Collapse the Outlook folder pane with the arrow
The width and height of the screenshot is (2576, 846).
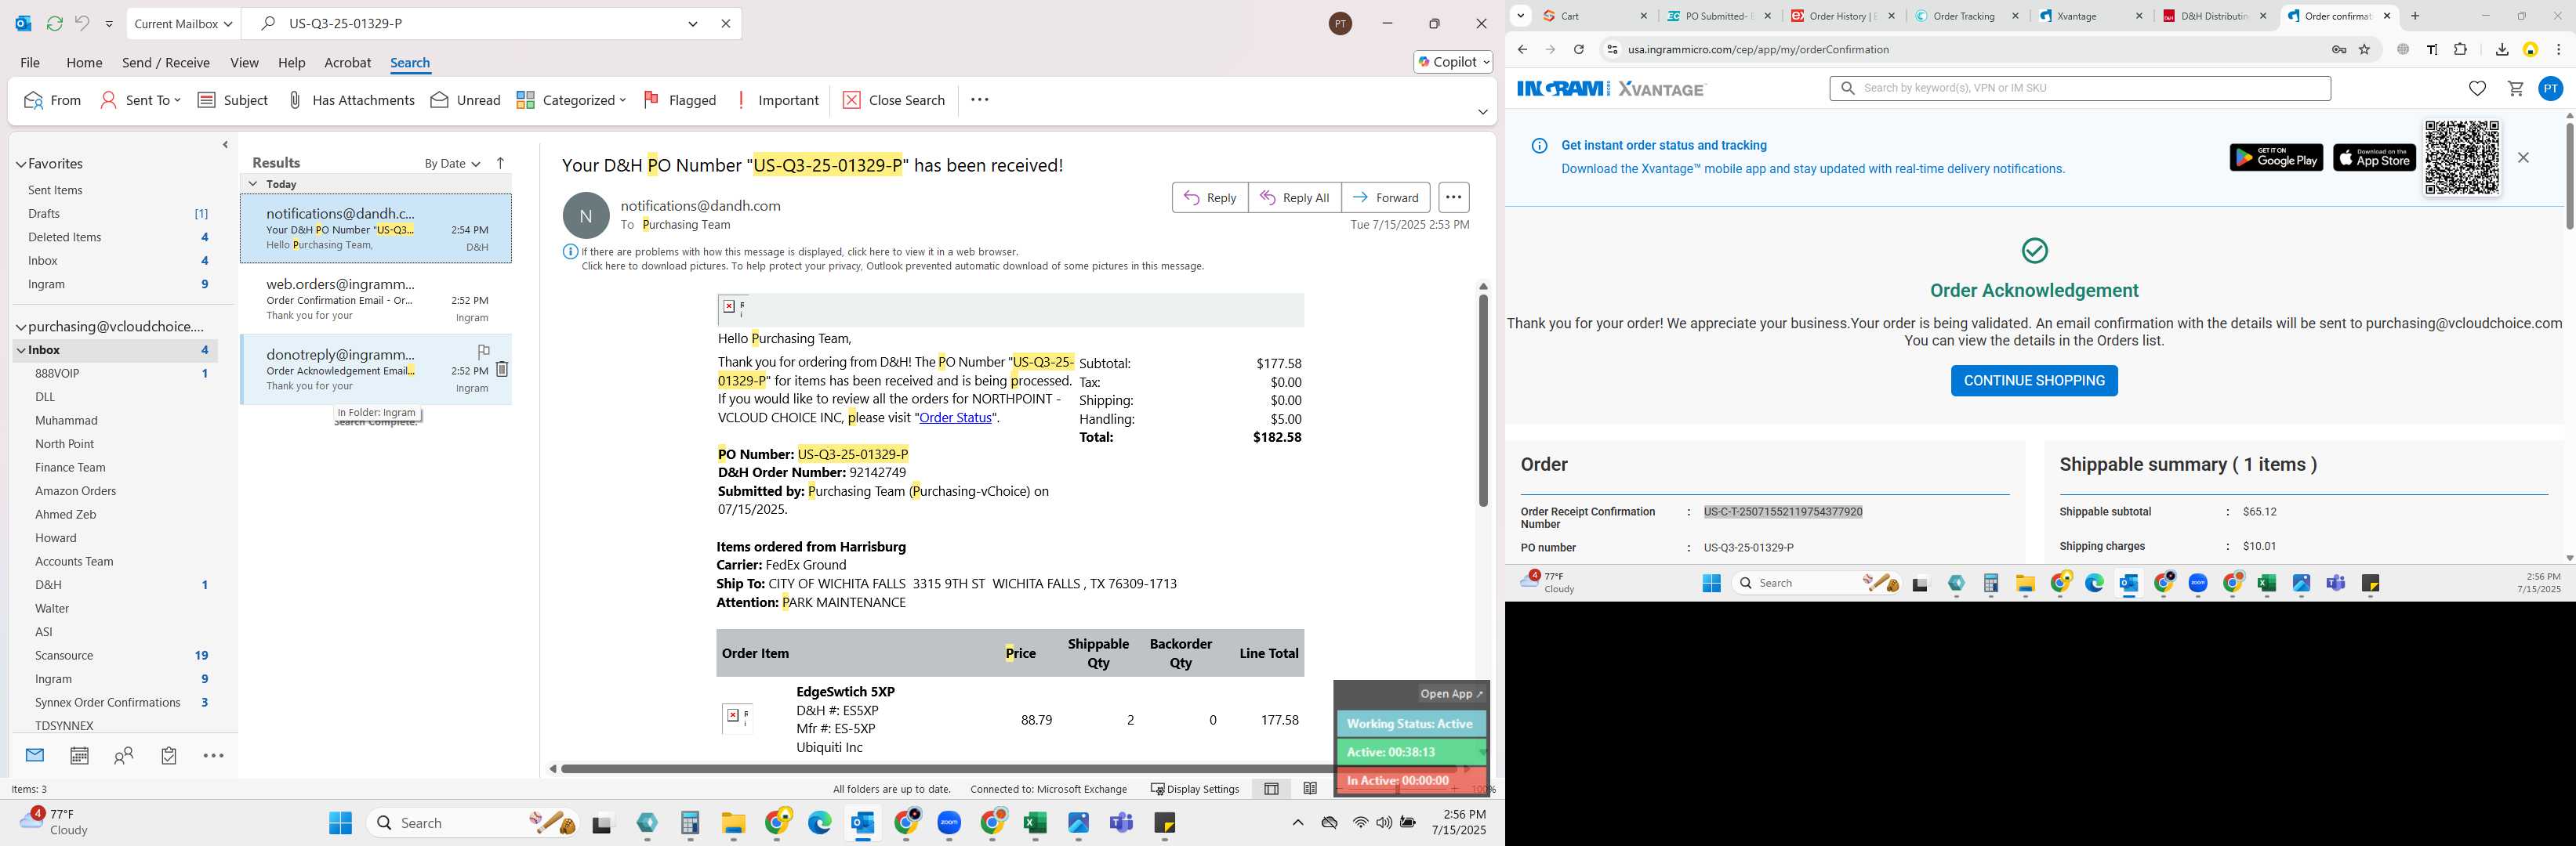(225, 145)
